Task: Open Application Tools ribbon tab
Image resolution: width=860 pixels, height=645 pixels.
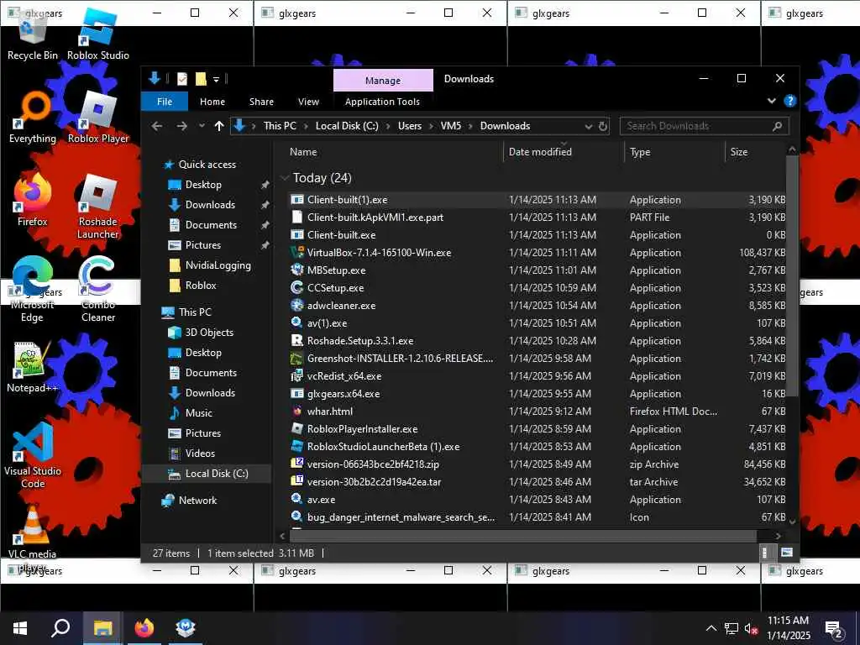Action: click(x=382, y=102)
